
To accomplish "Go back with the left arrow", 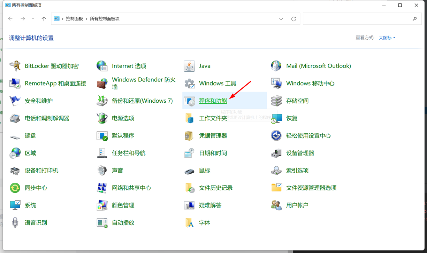I will pyautogui.click(x=10, y=19).
